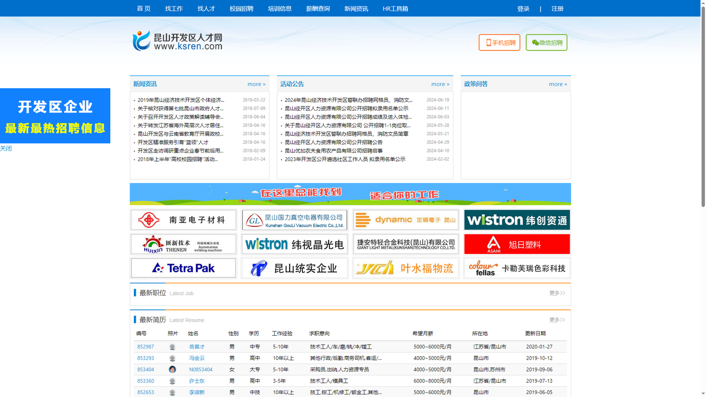
Task: Open notice 2023年开发区公开遴选社区工作人员
Action: [x=345, y=159]
